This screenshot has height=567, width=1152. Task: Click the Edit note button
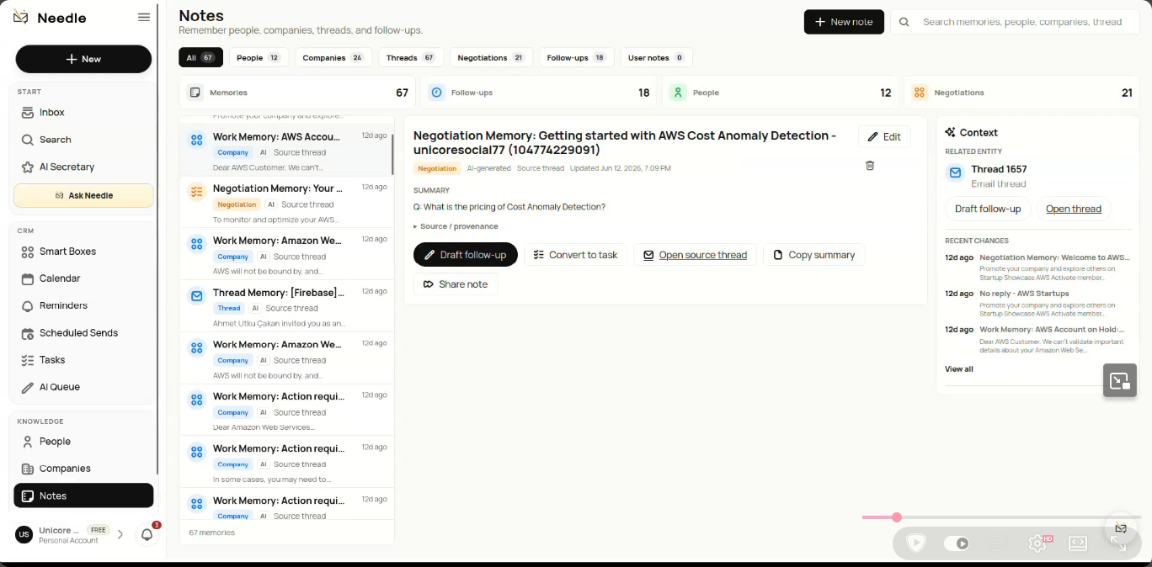pos(884,137)
